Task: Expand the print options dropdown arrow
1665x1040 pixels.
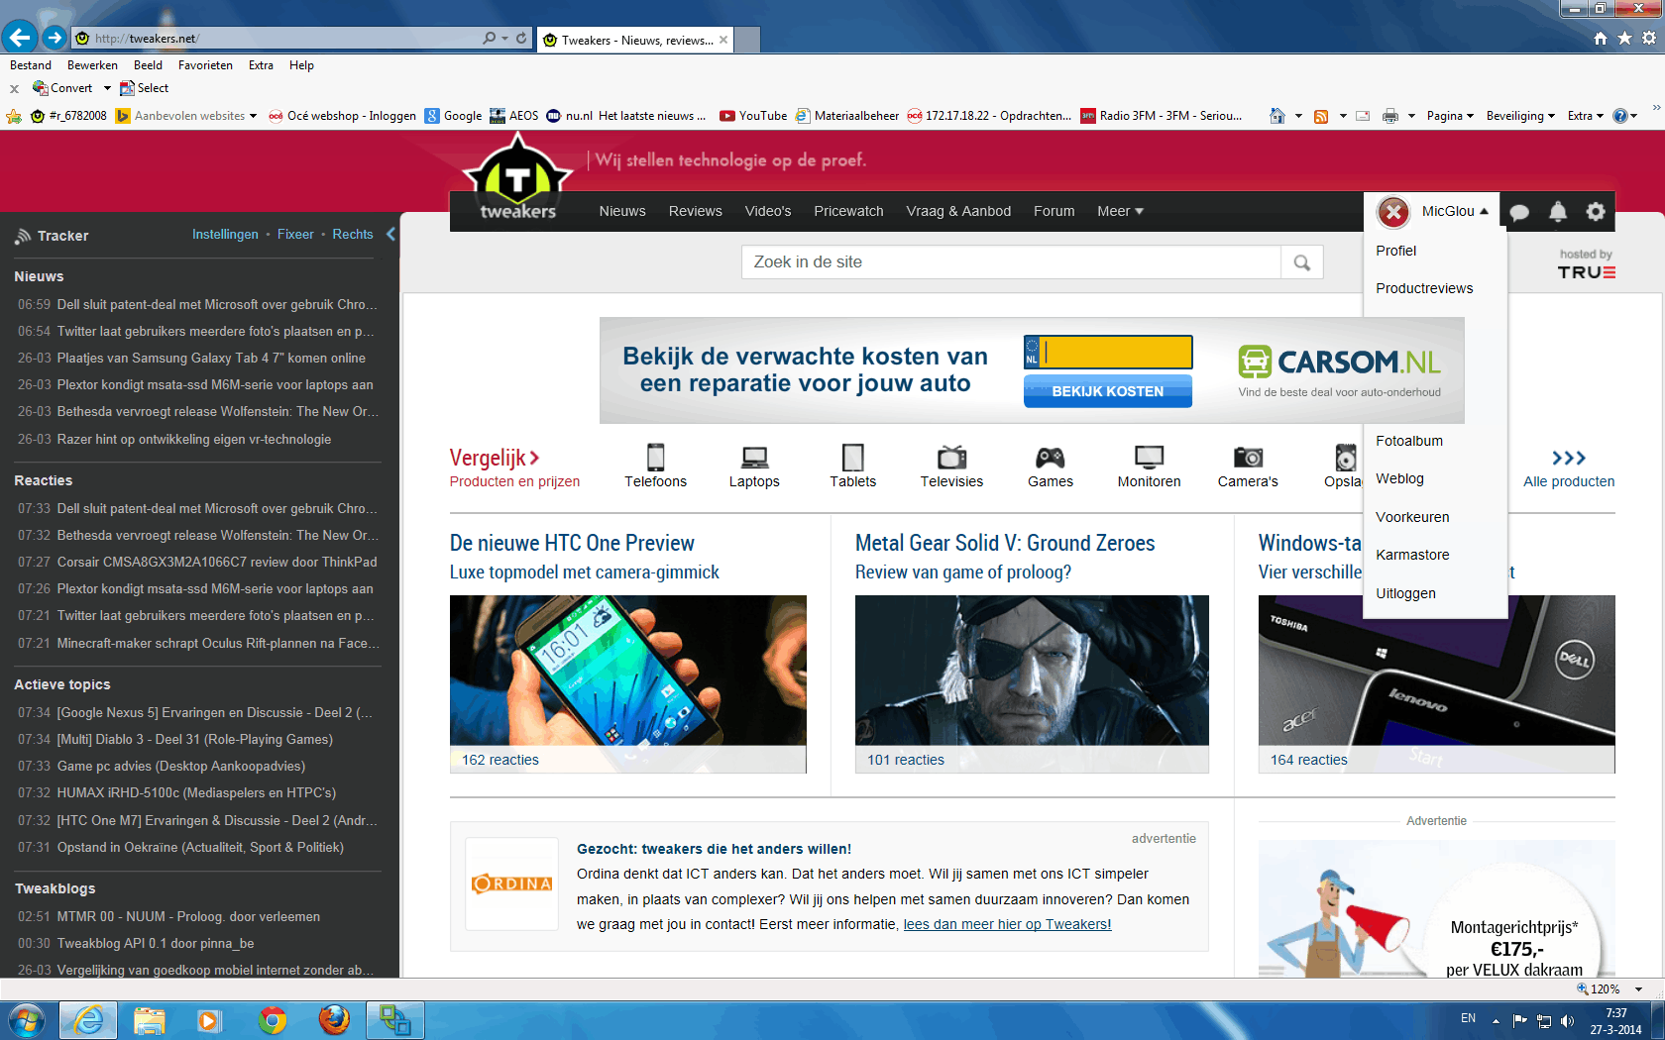Action: click(1411, 116)
